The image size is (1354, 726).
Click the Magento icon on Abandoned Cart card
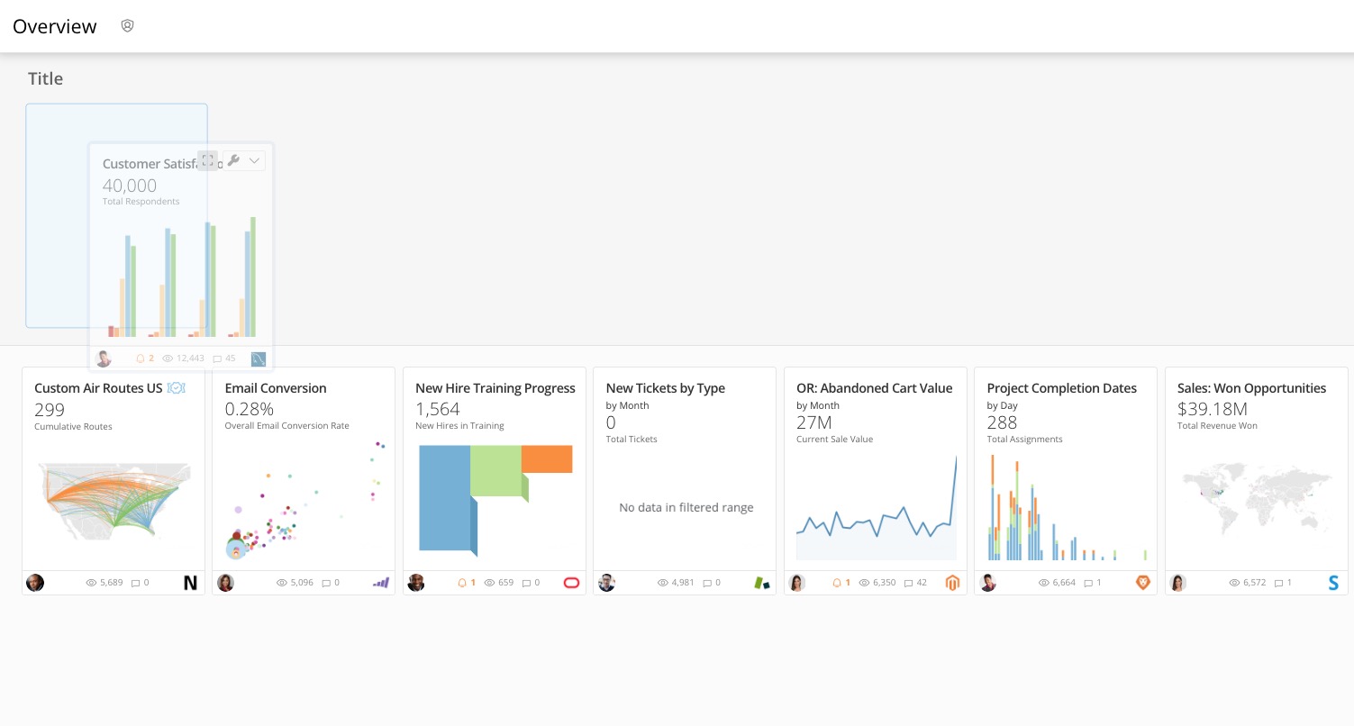click(x=952, y=583)
